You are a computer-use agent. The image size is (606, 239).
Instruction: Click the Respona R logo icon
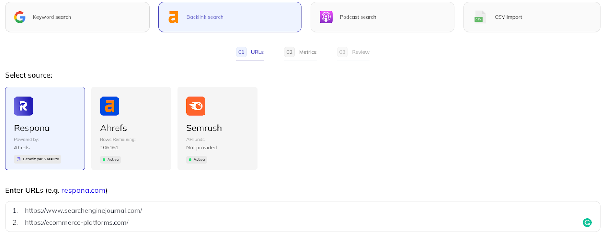(x=23, y=106)
